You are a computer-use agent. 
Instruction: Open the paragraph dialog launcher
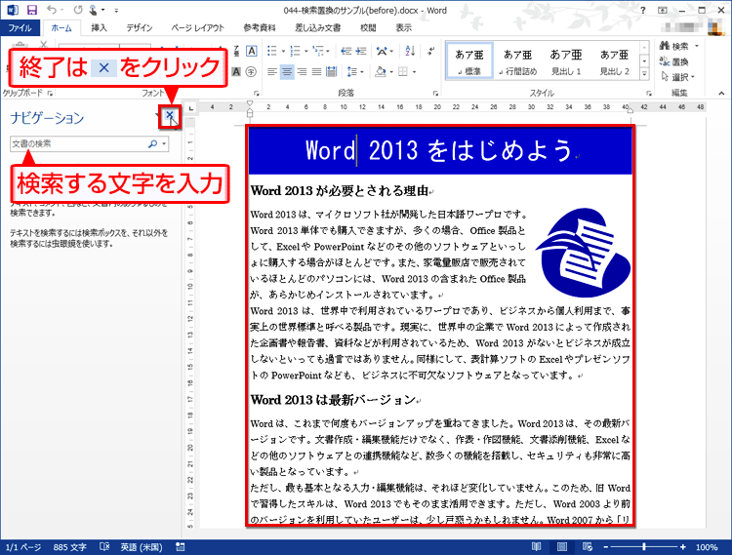pos(435,94)
